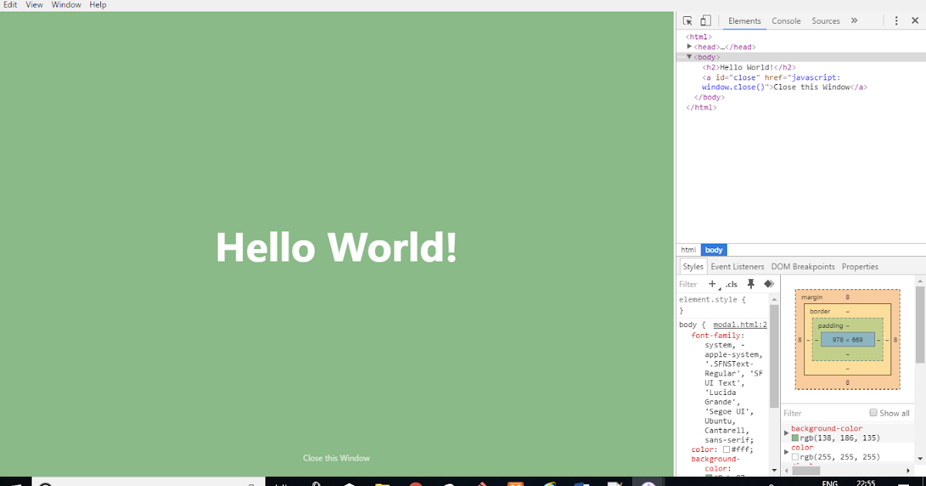Open the Event Listeners tab
The image size is (926, 486).
(737, 266)
